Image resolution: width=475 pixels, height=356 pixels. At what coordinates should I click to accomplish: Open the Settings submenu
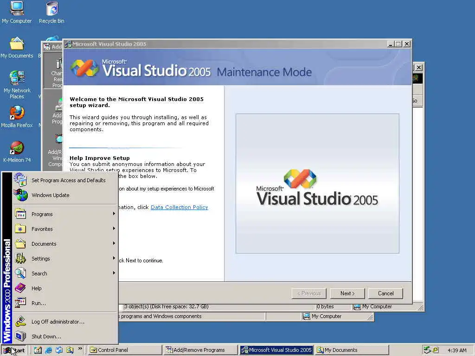click(x=65, y=259)
